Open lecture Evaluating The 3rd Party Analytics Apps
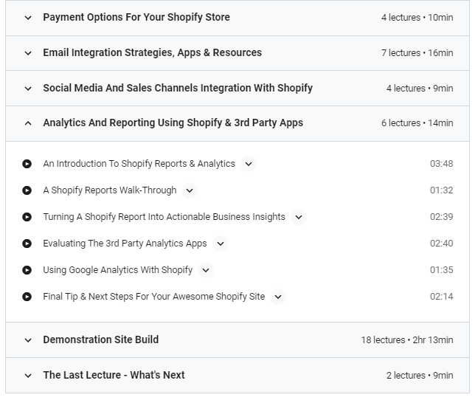This screenshot has width=475, height=400. pyautogui.click(x=125, y=244)
